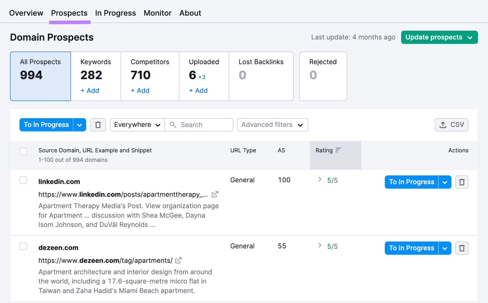
Task: Expand linkedin.com rating details chevron
Action: [x=320, y=180]
